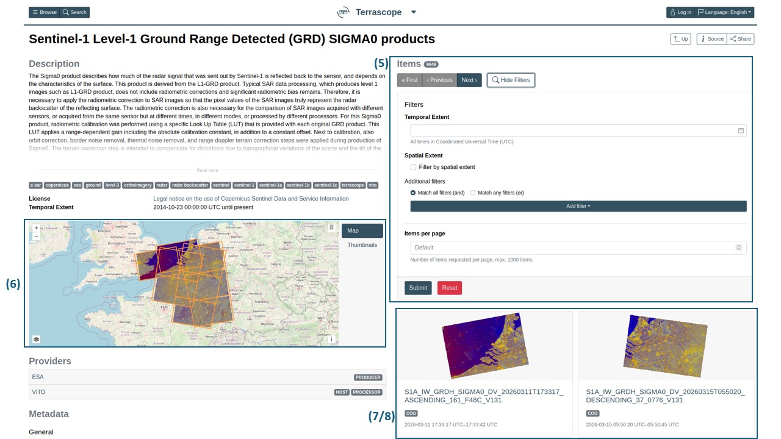Toggle the map fullscreen button
The image size is (781, 439).
click(x=331, y=227)
